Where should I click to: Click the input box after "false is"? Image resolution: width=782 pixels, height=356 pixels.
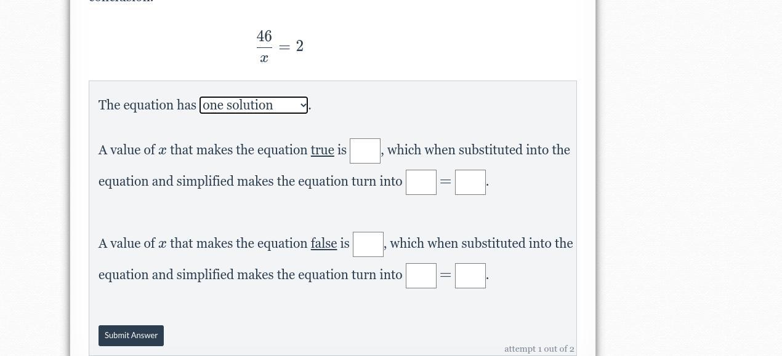(x=368, y=245)
